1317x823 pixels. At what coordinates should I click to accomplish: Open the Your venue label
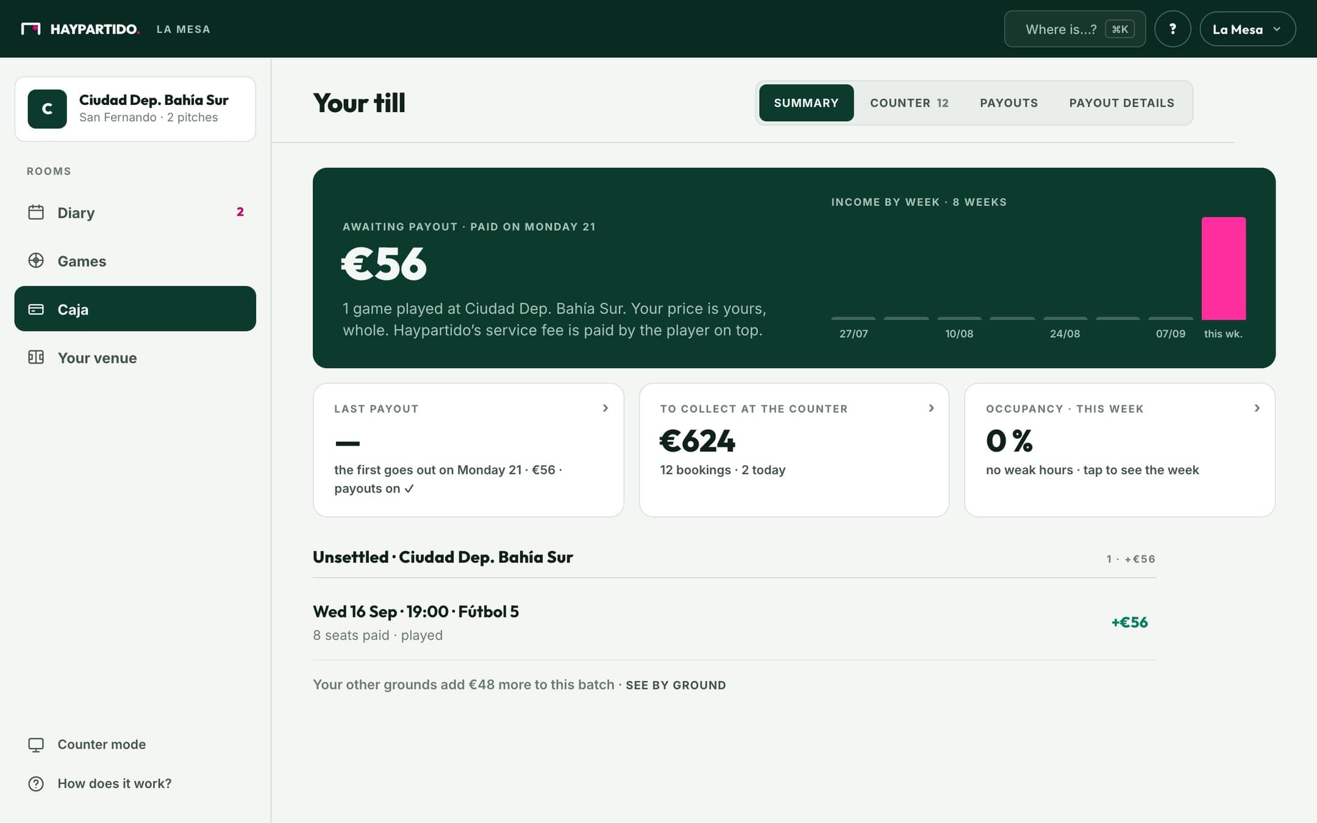pyautogui.click(x=97, y=358)
